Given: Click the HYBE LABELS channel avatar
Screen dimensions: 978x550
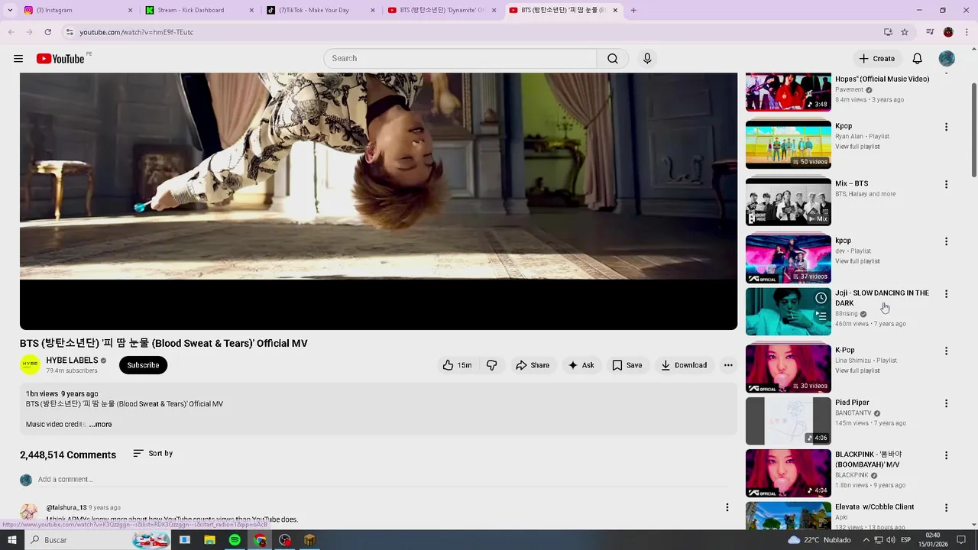Looking at the screenshot, I should pyautogui.click(x=30, y=365).
